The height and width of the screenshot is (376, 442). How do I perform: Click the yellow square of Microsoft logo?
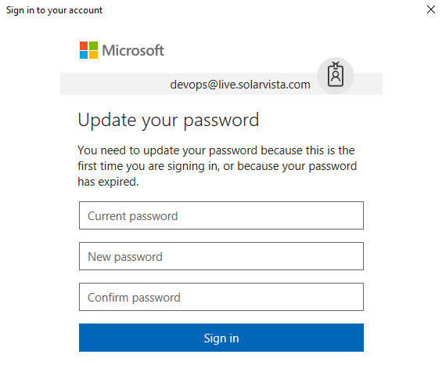coord(94,55)
